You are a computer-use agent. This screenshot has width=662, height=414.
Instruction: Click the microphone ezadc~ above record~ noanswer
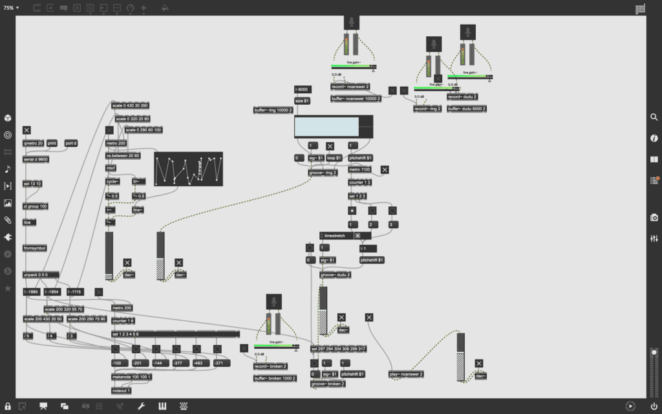click(x=351, y=23)
